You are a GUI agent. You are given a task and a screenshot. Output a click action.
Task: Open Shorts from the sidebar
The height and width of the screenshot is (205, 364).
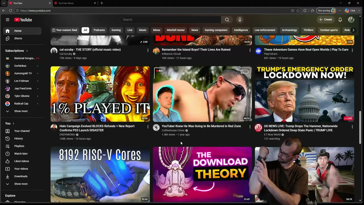click(22, 38)
